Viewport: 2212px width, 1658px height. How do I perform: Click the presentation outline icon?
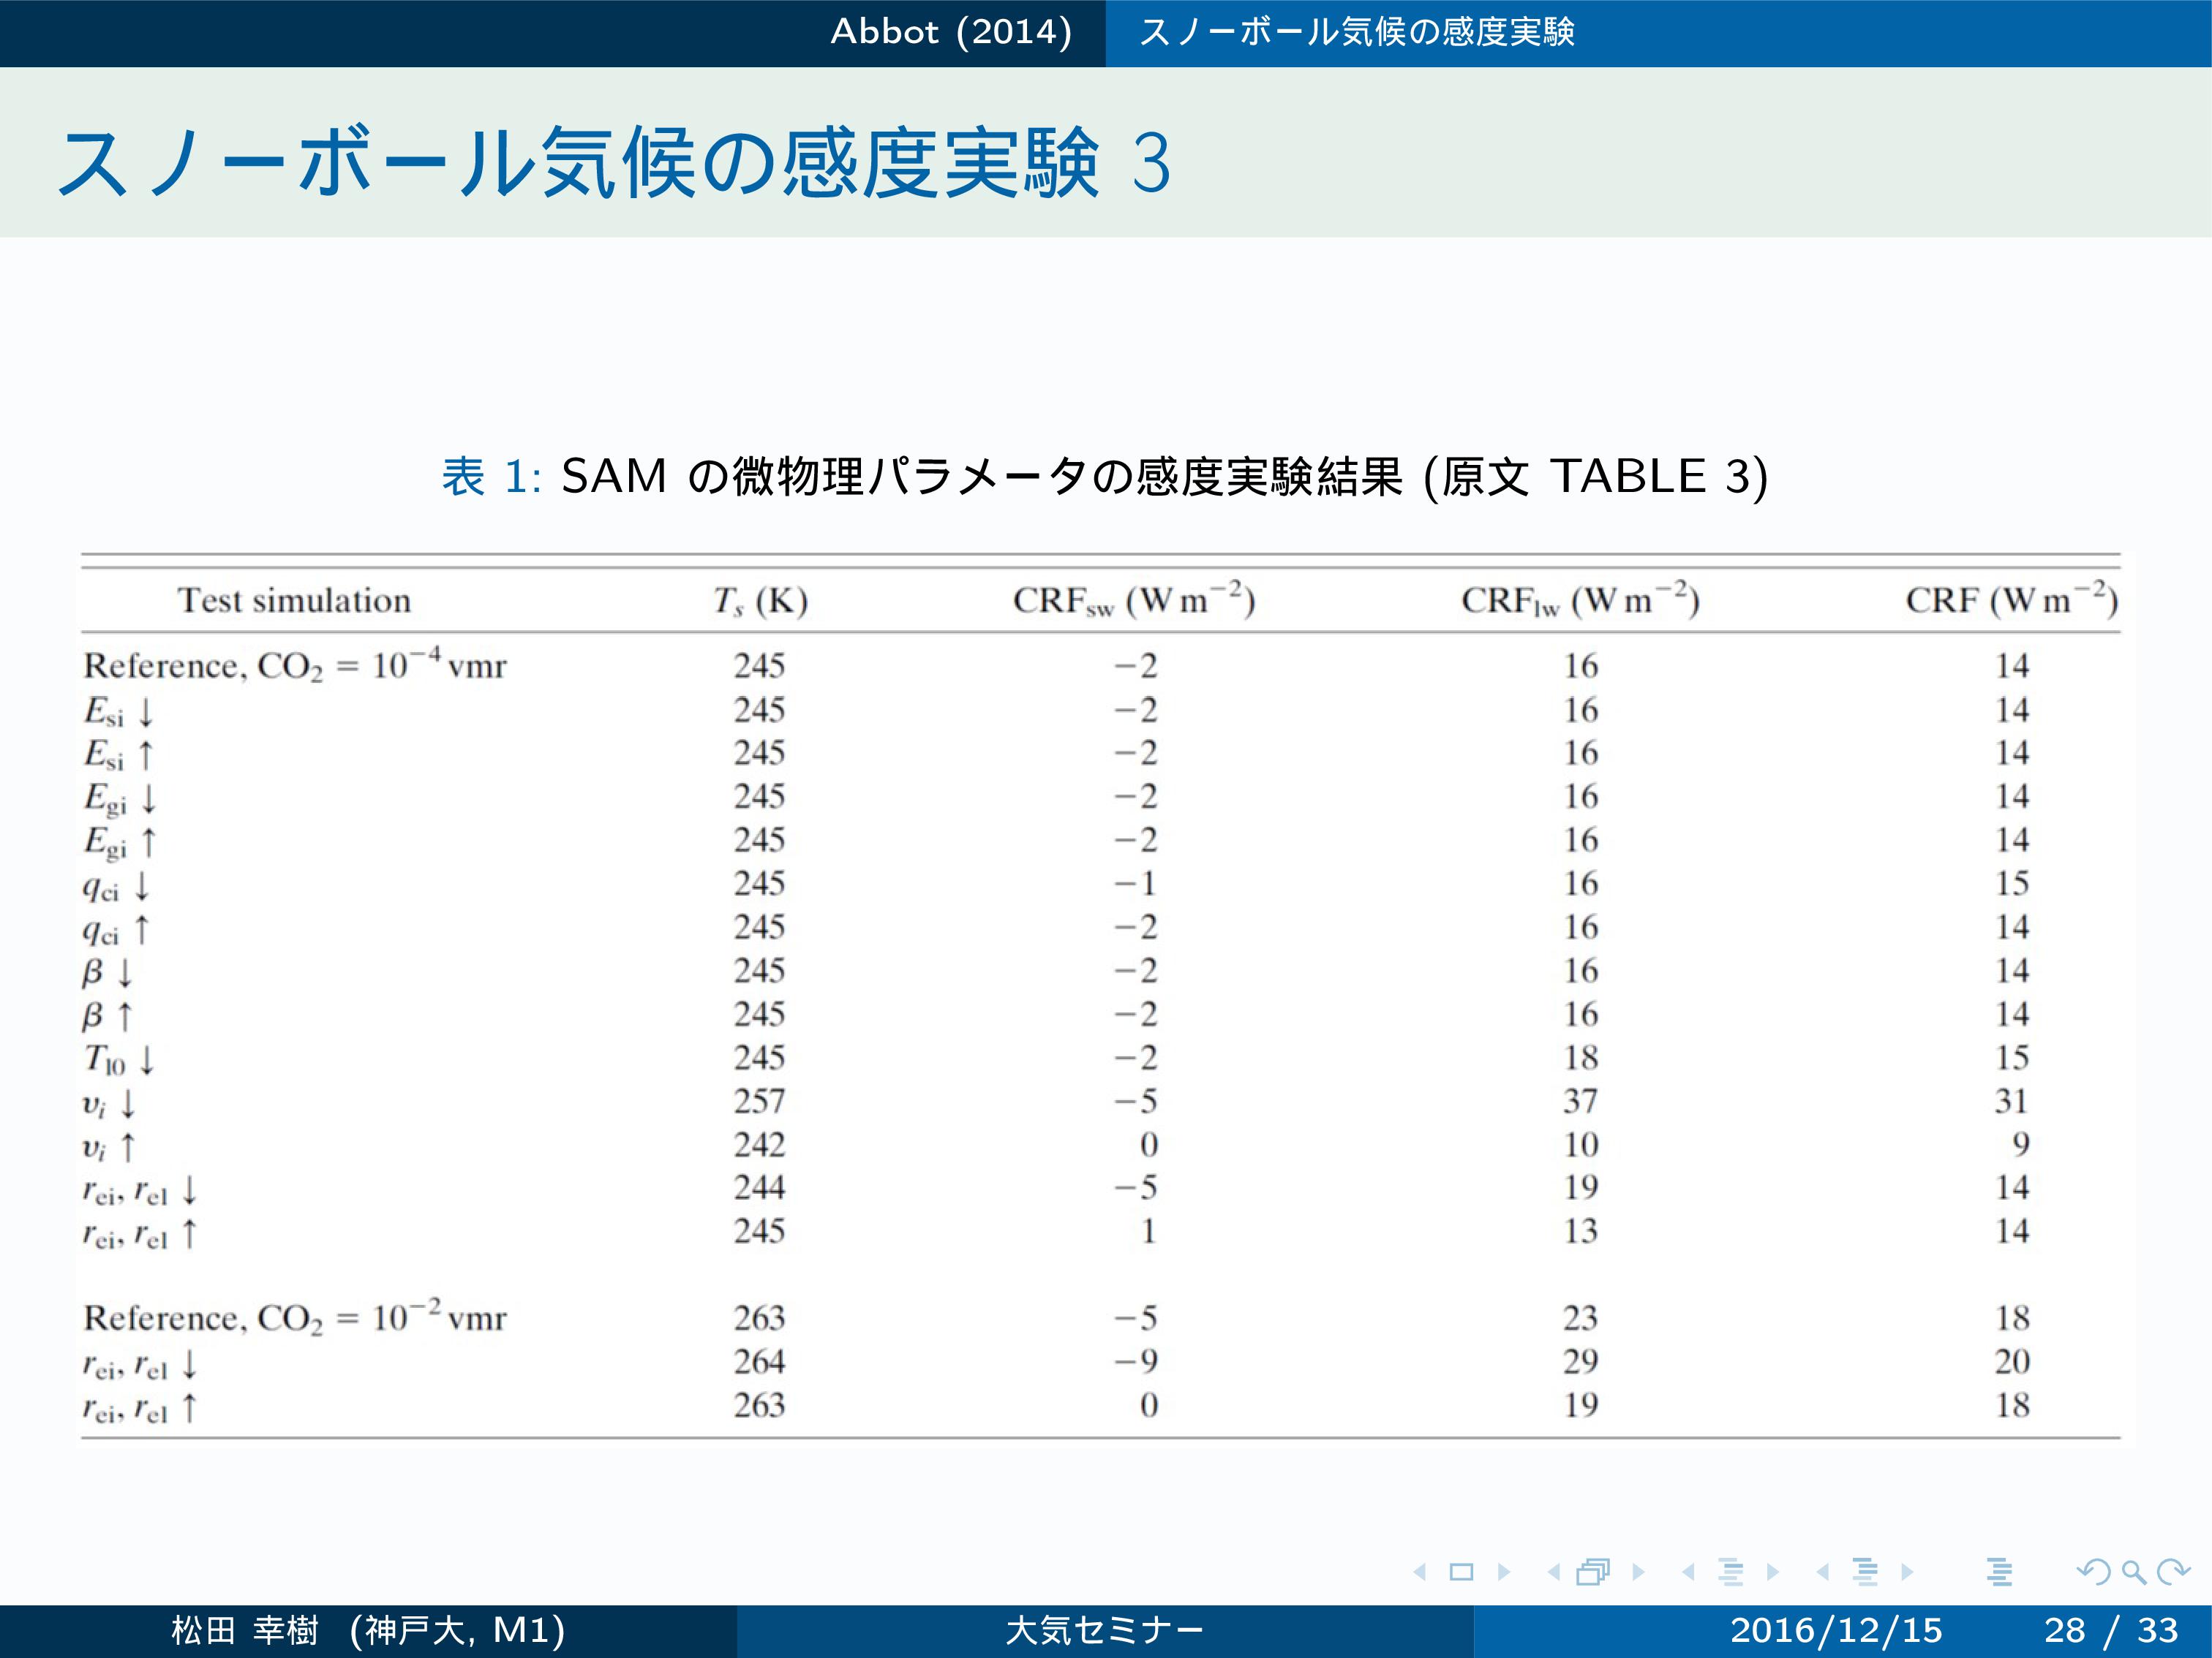(x=1999, y=1572)
